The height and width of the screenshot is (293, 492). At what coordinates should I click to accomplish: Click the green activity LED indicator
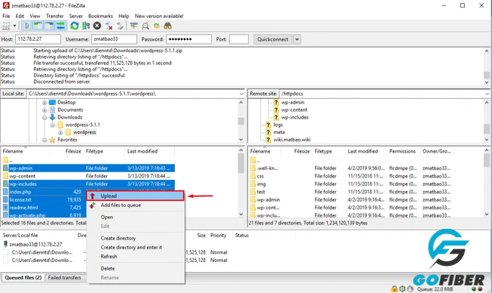point(474,288)
